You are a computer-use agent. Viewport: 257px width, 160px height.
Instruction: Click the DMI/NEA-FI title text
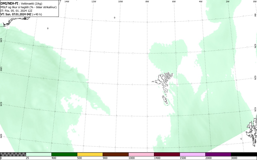9,4
